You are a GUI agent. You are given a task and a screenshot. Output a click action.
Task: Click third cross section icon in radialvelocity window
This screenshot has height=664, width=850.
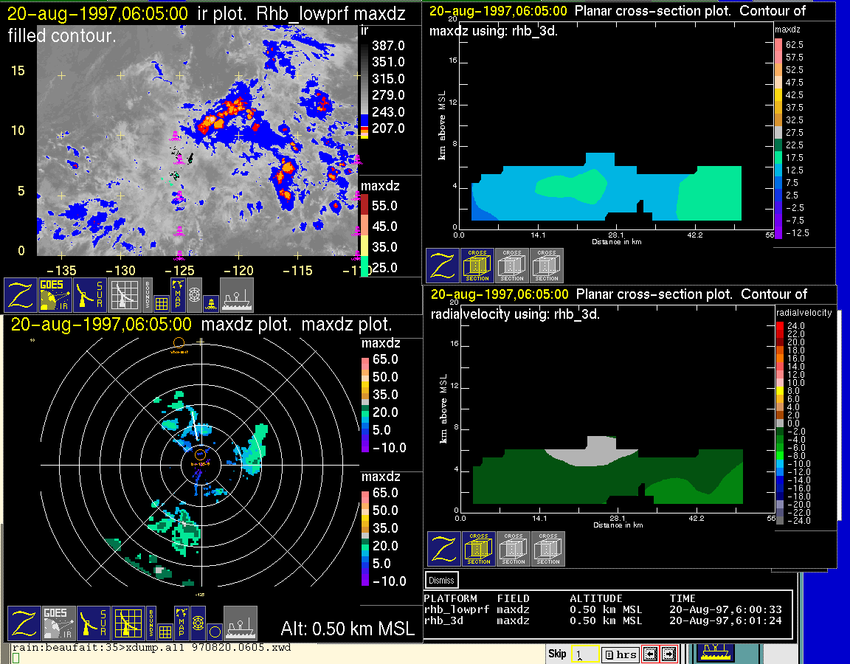(549, 549)
